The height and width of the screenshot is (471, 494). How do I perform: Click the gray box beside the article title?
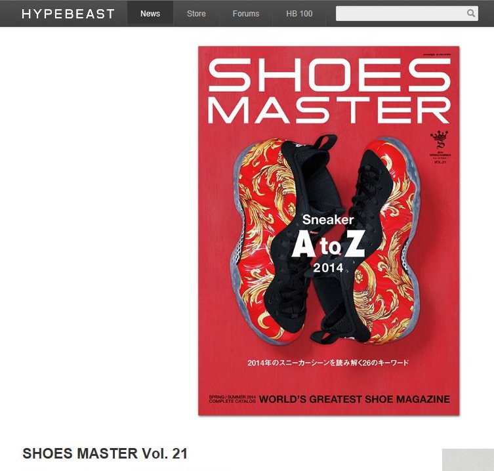(x=468, y=460)
